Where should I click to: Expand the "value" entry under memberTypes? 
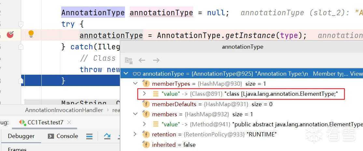(x=145, y=94)
